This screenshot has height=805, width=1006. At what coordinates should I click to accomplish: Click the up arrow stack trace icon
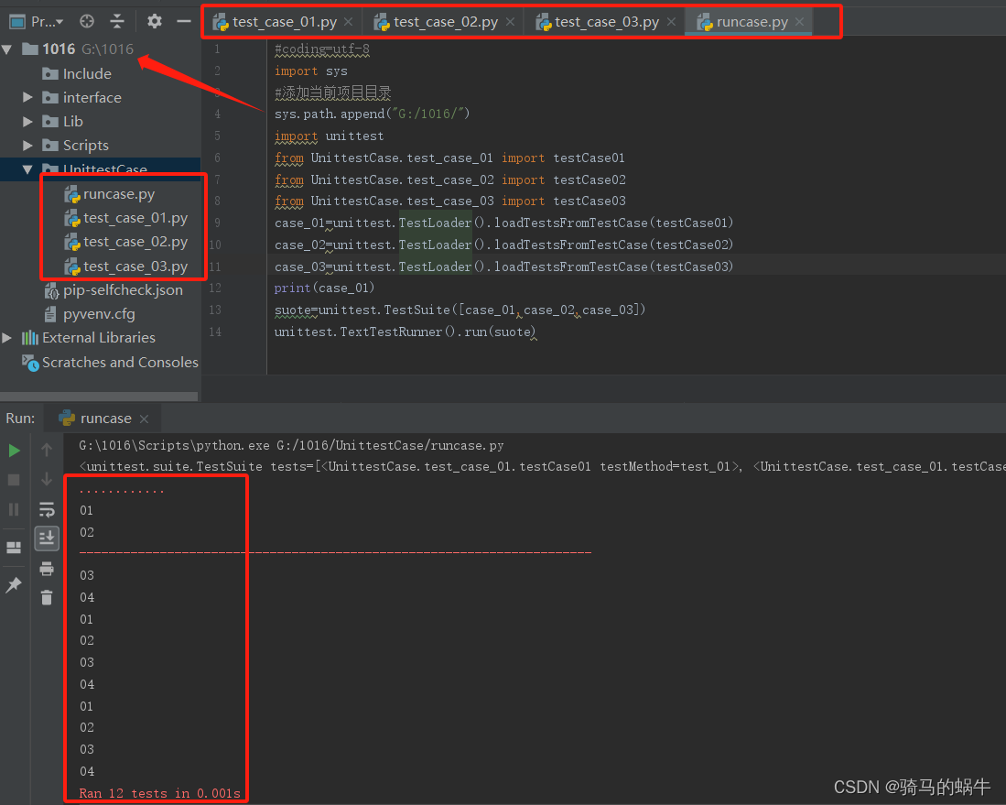[x=47, y=450]
